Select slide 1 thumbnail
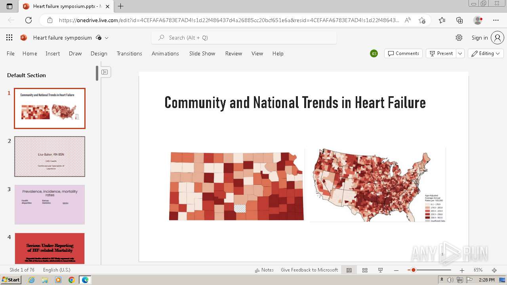 50,108
